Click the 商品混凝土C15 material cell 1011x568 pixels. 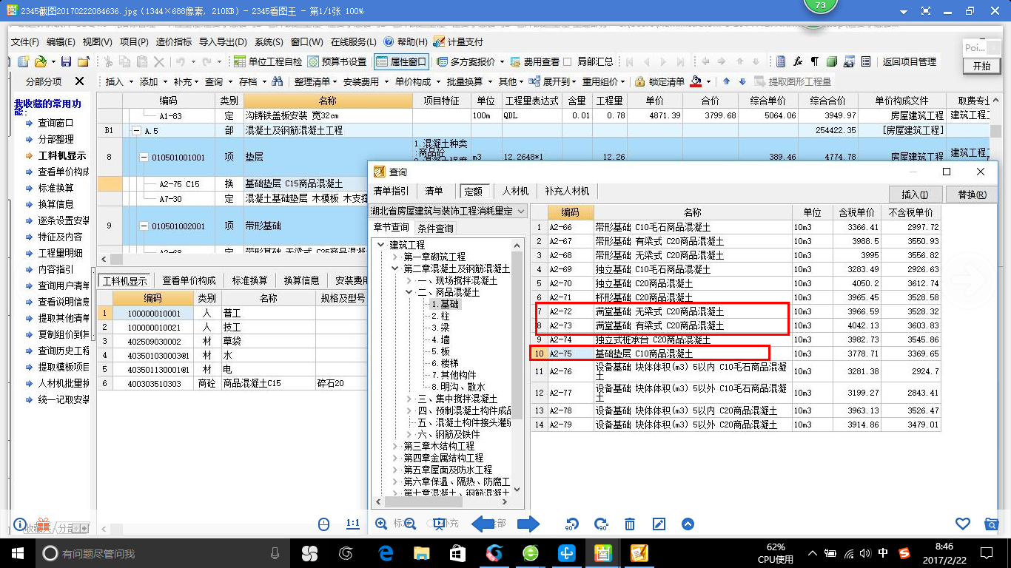tap(268, 384)
